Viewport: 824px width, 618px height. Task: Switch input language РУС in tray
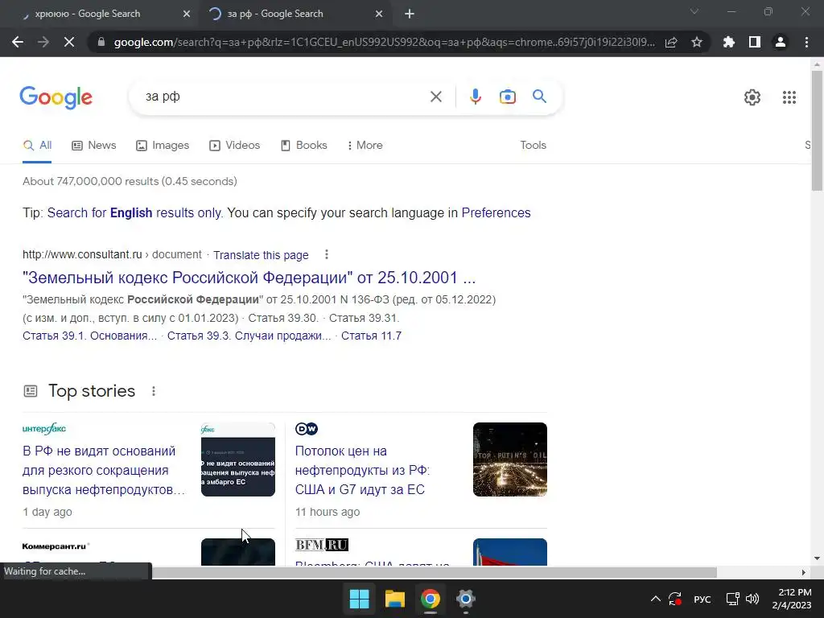(702, 599)
